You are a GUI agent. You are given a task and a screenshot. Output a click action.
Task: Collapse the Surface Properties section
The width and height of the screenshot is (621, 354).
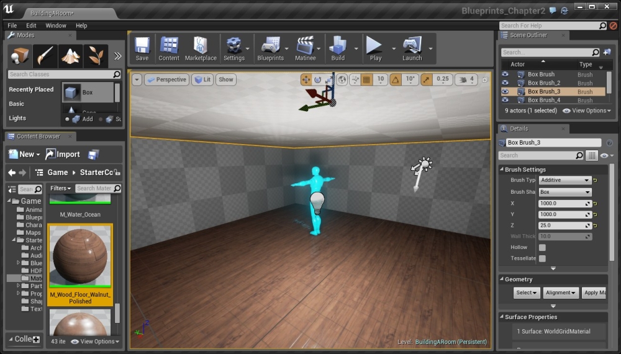[501, 317]
